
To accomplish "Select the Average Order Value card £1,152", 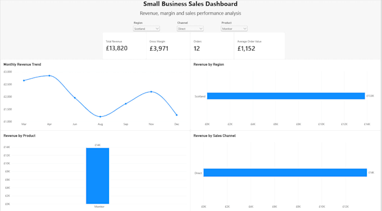I will [246, 48].
